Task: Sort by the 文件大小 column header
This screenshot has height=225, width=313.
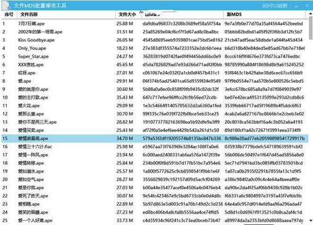Action: 127,14
